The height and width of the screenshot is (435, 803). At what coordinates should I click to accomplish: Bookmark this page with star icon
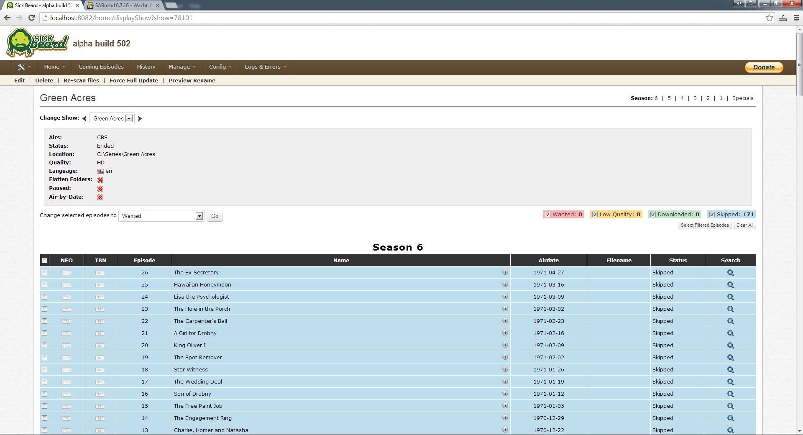(769, 18)
